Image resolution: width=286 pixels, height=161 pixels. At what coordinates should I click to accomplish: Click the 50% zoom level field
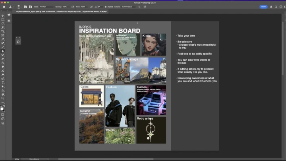click(x=17, y=159)
